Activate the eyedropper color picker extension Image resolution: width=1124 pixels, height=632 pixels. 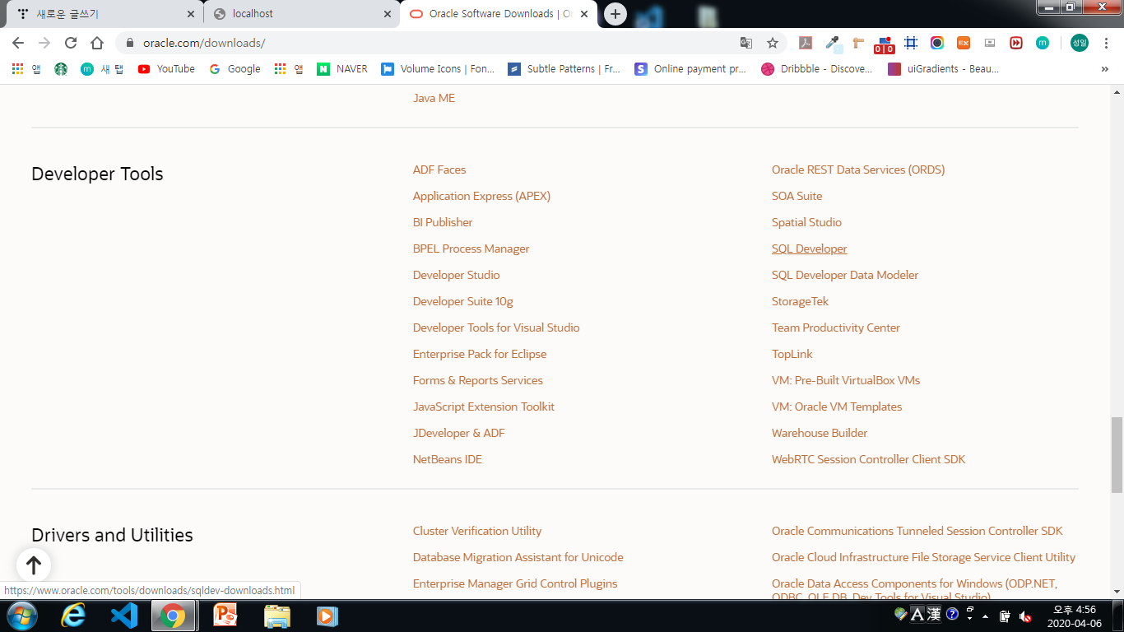click(x=832, y=43)
